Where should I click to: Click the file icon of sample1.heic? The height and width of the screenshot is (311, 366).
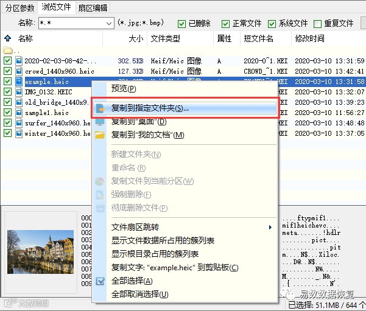[19, 113]
